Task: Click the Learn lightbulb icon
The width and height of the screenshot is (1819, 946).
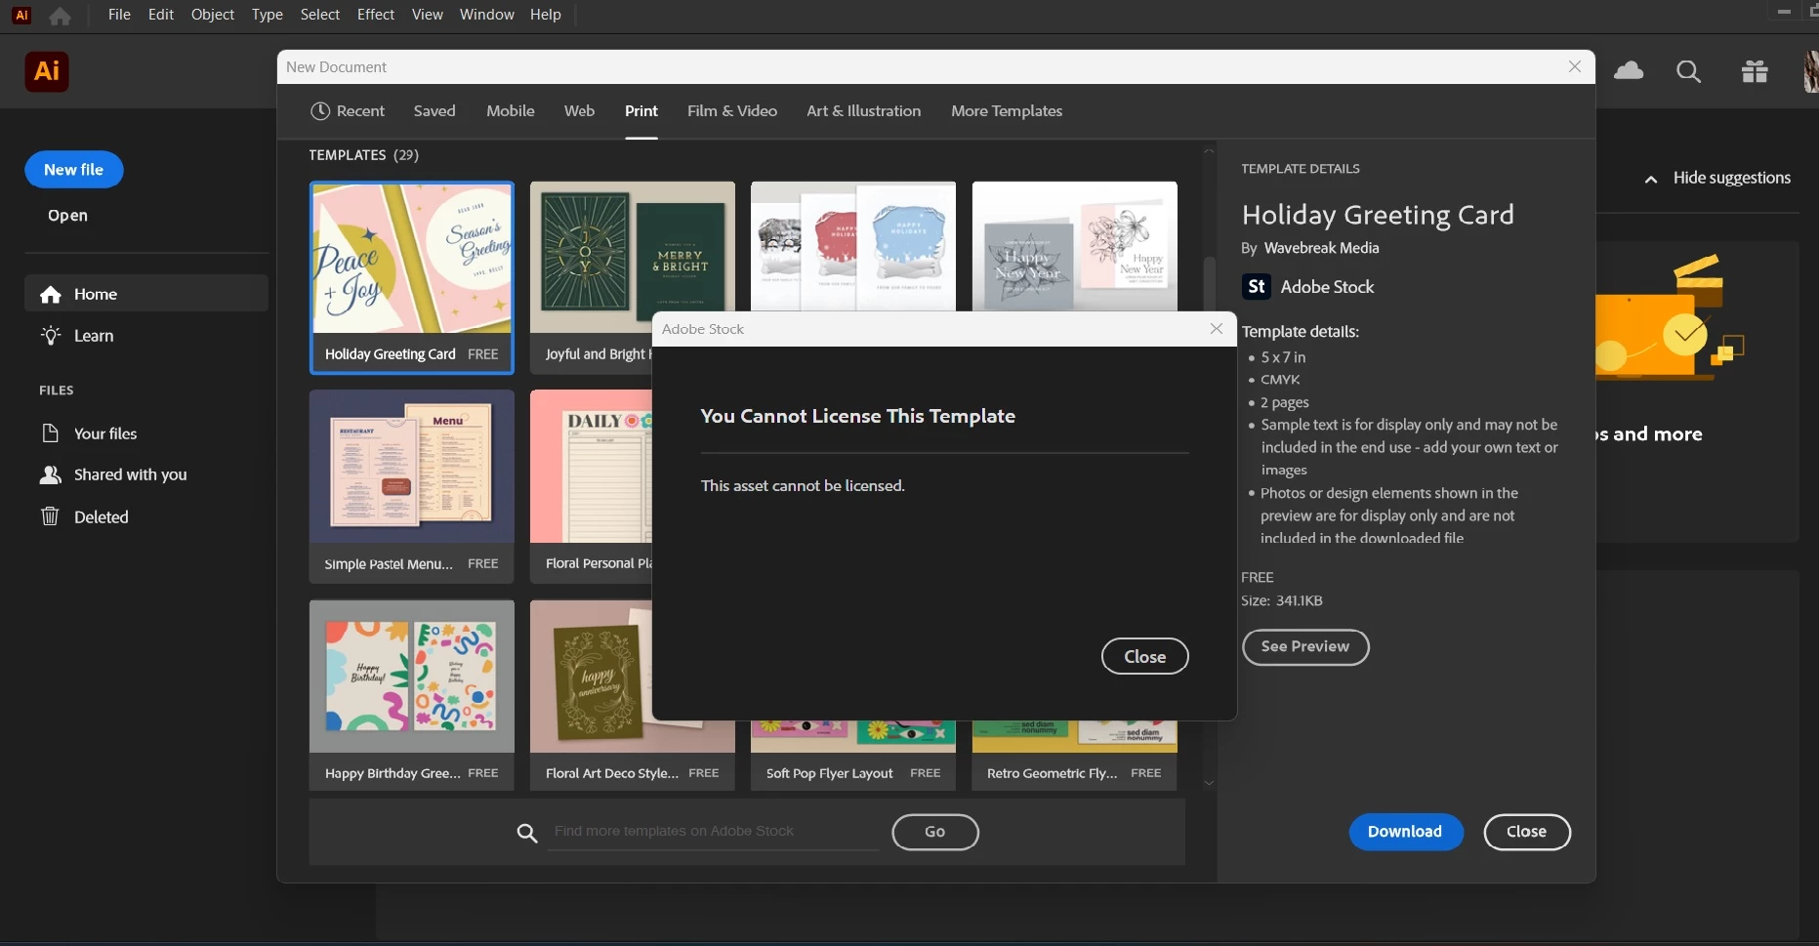Action: click(51, 336)
